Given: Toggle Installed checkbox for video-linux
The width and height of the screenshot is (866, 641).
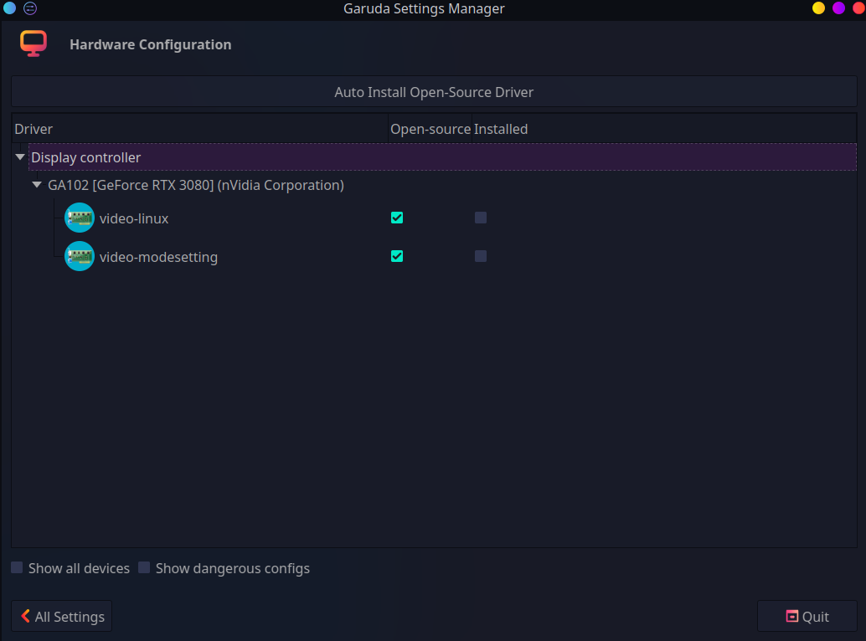Looking at the screenshot, I should [x=481, y=218].
